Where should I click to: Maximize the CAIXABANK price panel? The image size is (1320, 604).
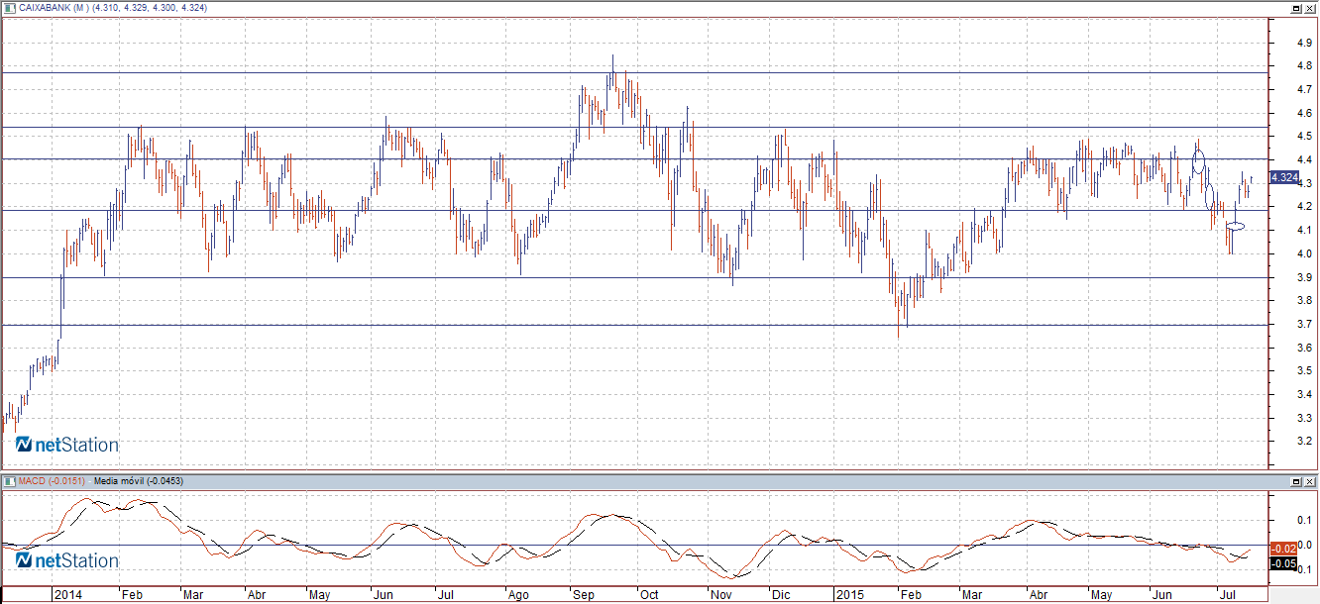[x=1295, y=8]
